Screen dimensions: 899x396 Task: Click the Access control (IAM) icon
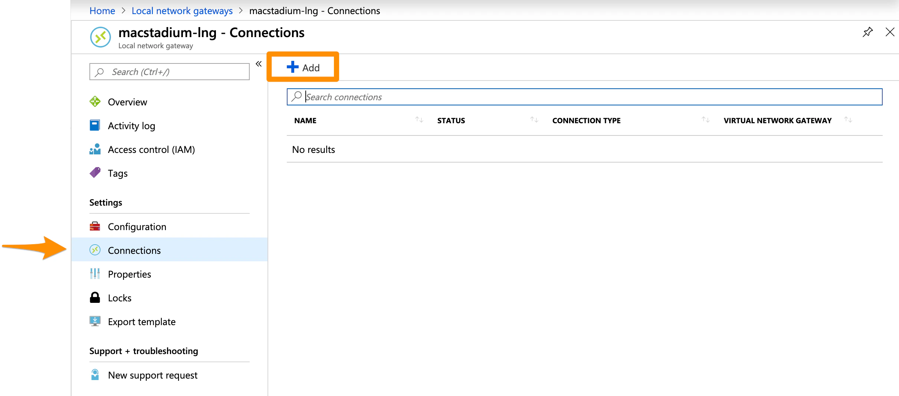(x=95, y=149)
